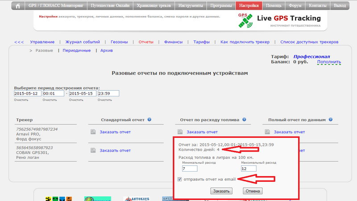Screen dimensions: 357x201
Task: Click document icon for COBAN GPS301 standard report
Action: tap(93, 150)
